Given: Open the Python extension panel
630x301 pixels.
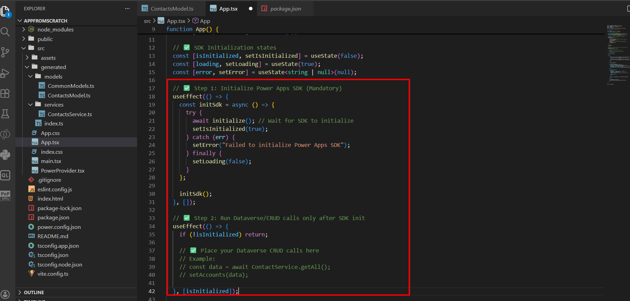Looking at the screenshot, I should tap(5, 155).
